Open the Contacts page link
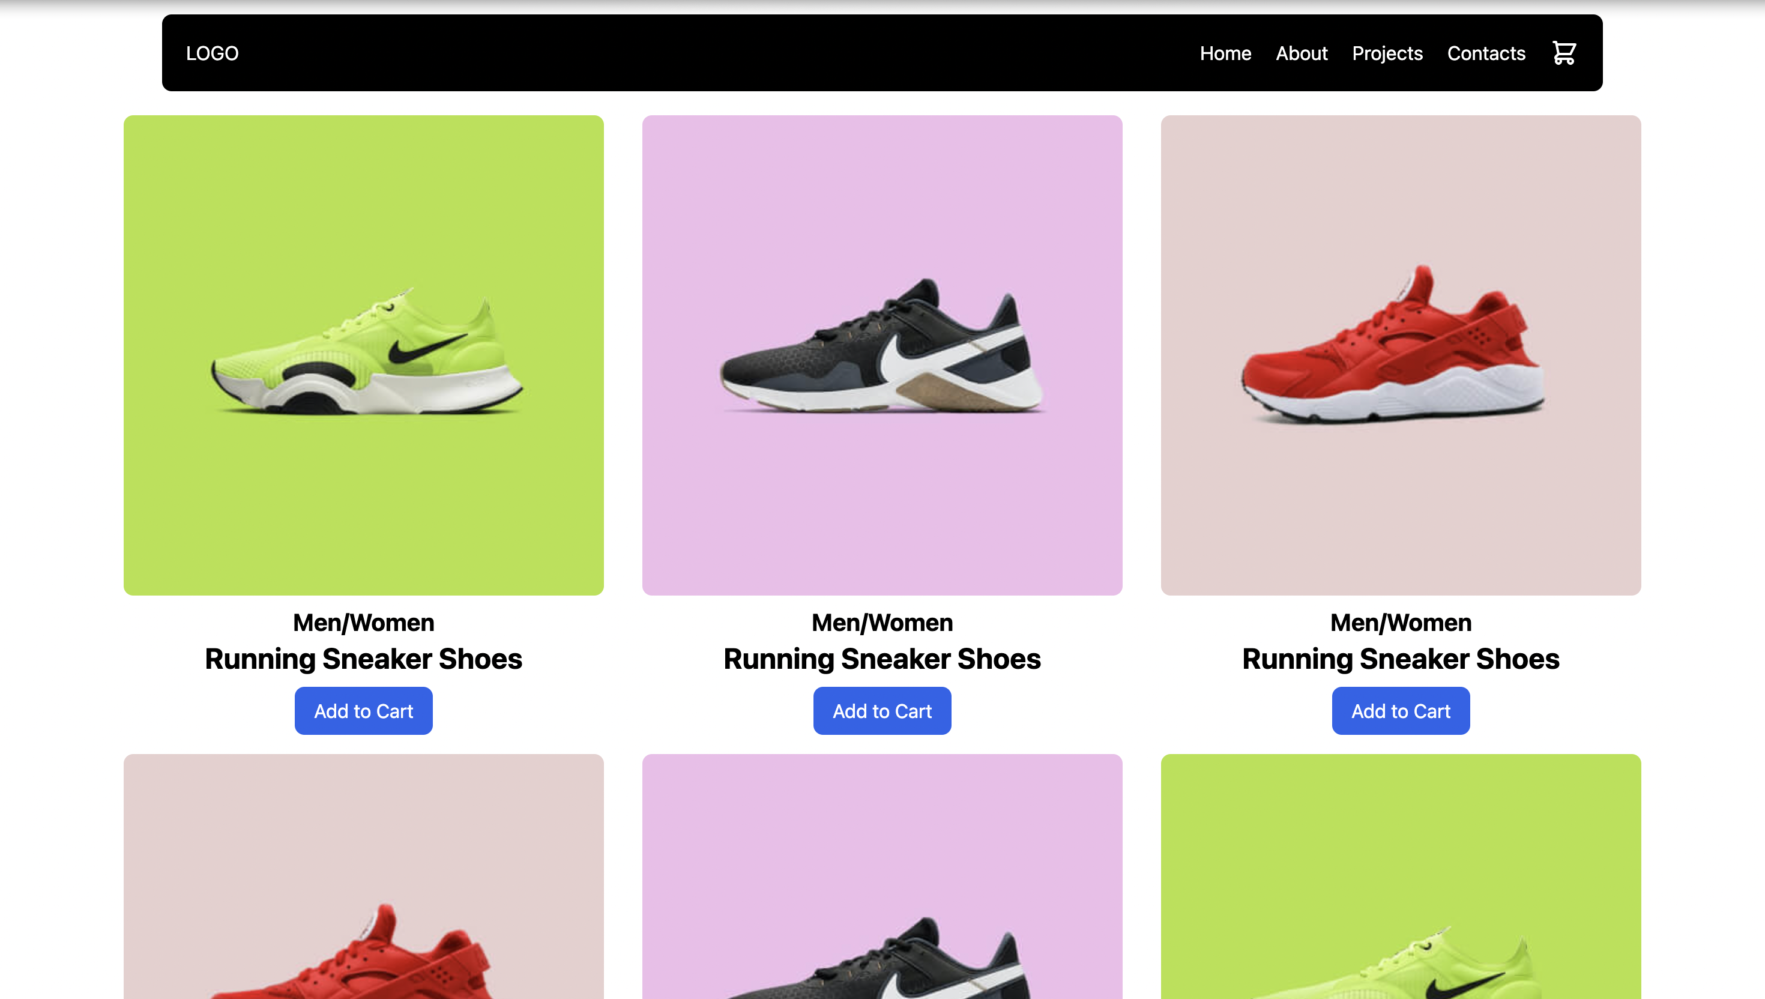 pyautogui.click(x=1486, y=53)
